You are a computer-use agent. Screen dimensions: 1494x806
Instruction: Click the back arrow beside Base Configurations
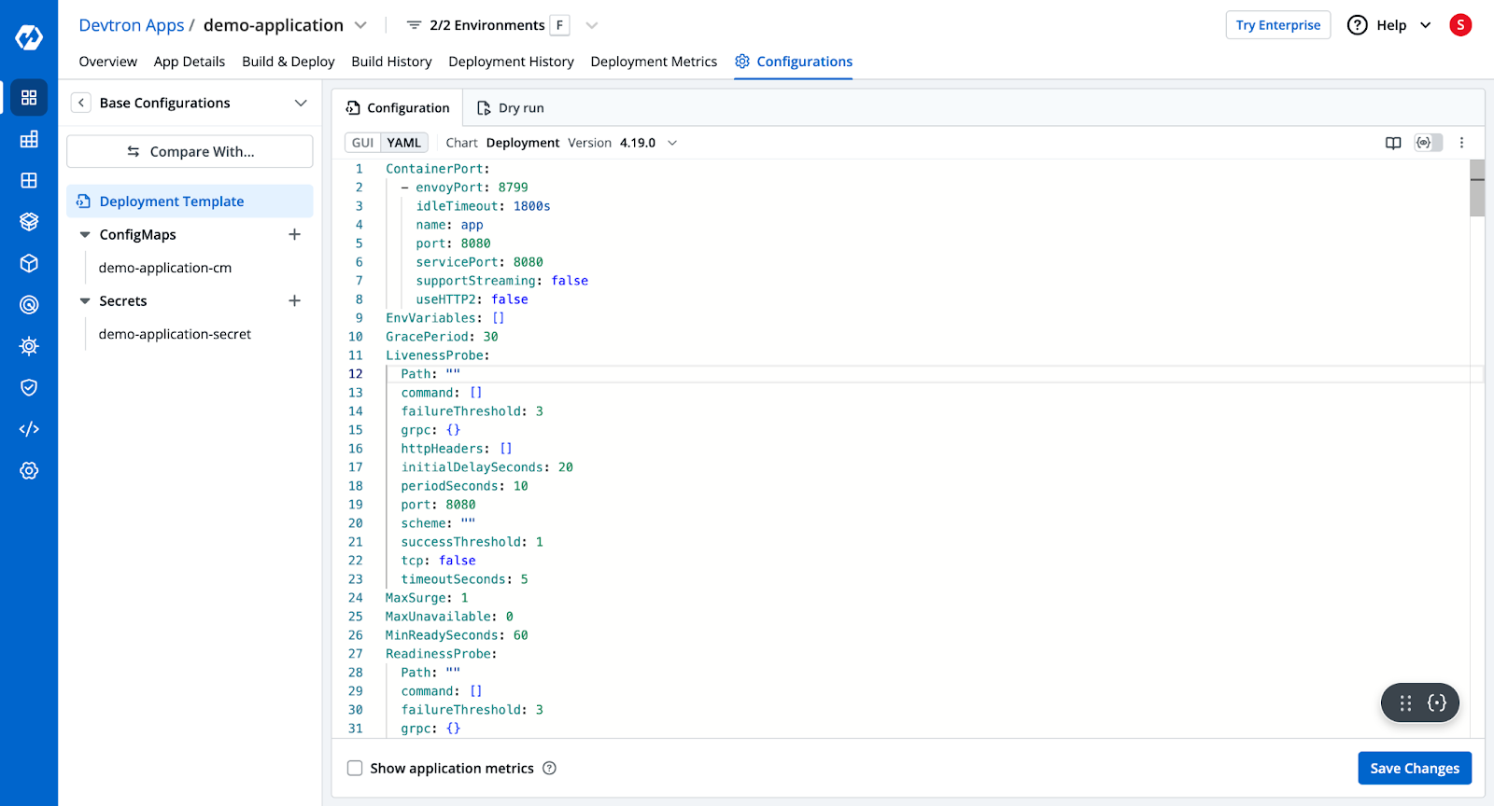[x=81, y=103]
